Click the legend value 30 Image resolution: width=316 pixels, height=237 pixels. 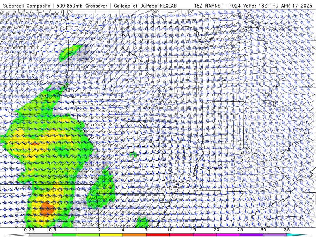tap(263, 230)
